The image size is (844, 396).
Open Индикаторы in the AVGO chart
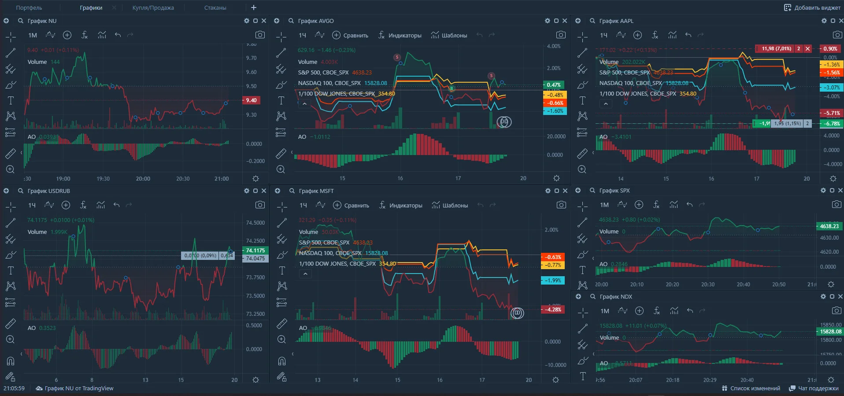point(400,35)
